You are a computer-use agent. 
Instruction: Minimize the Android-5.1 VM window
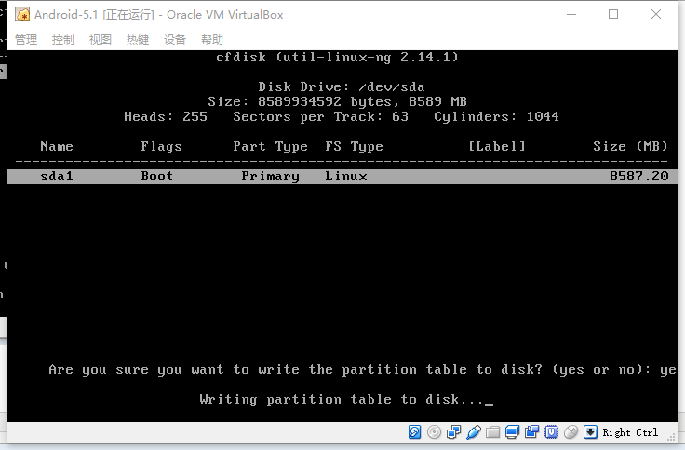tap(570, 14)
